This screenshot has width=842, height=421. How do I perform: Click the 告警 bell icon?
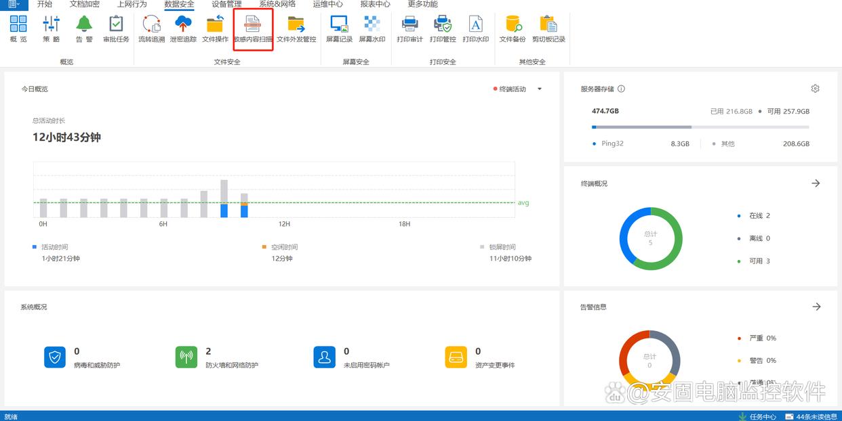click(84, 28)
